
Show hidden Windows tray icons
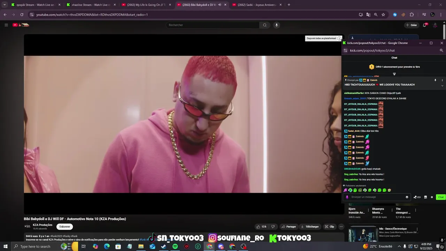coord(399,246)
